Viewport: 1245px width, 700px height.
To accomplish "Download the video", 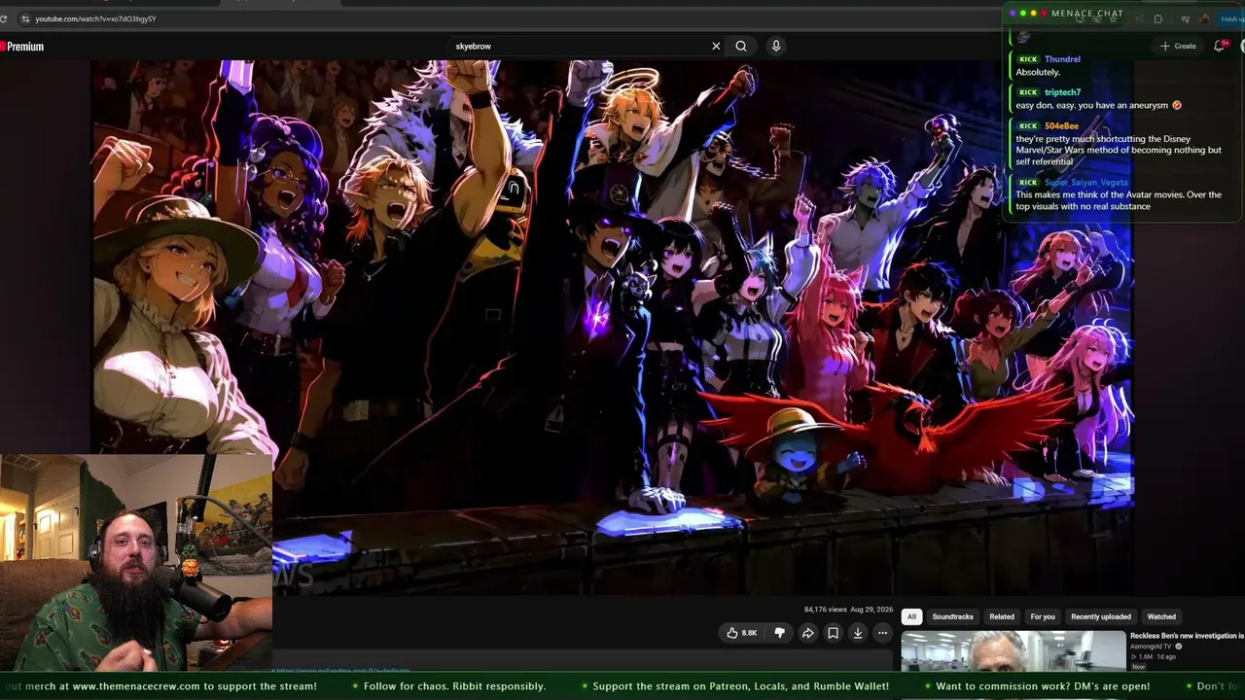I will click(x=858, y=633).
